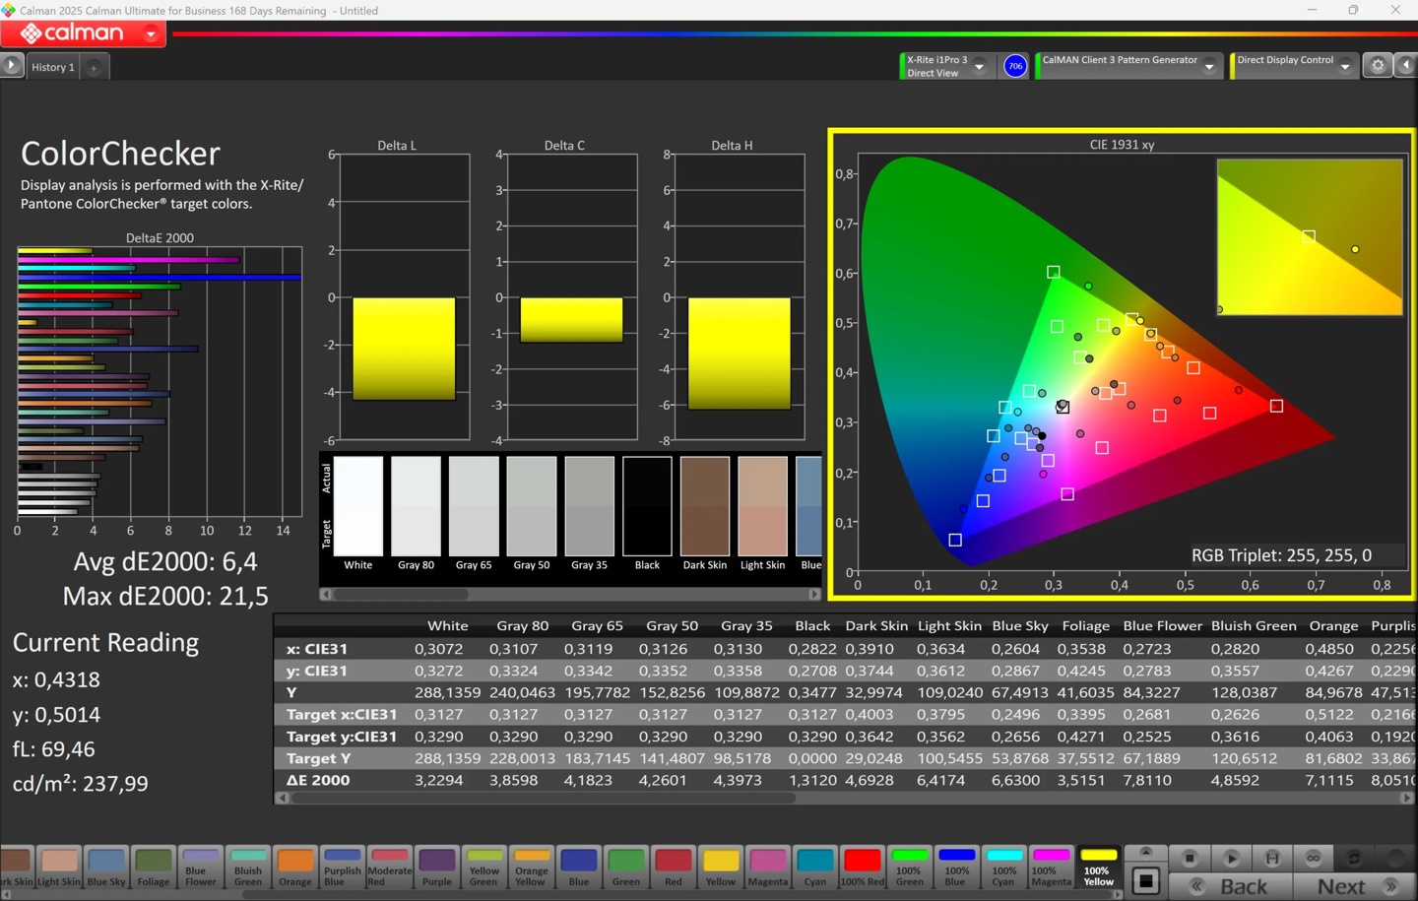This screenshot has width=1418, height=901.
Task: Click the Gray 50 actual/target swatch
Action: tap(532, 506)
